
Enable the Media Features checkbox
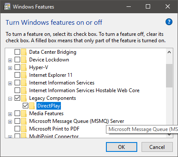(x=17, y=113)
